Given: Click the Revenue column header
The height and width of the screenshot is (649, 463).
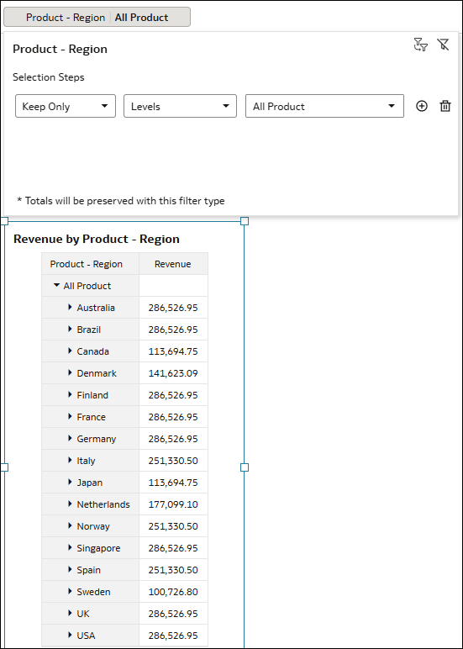Looking at the screenshot, I should [173, 264].
